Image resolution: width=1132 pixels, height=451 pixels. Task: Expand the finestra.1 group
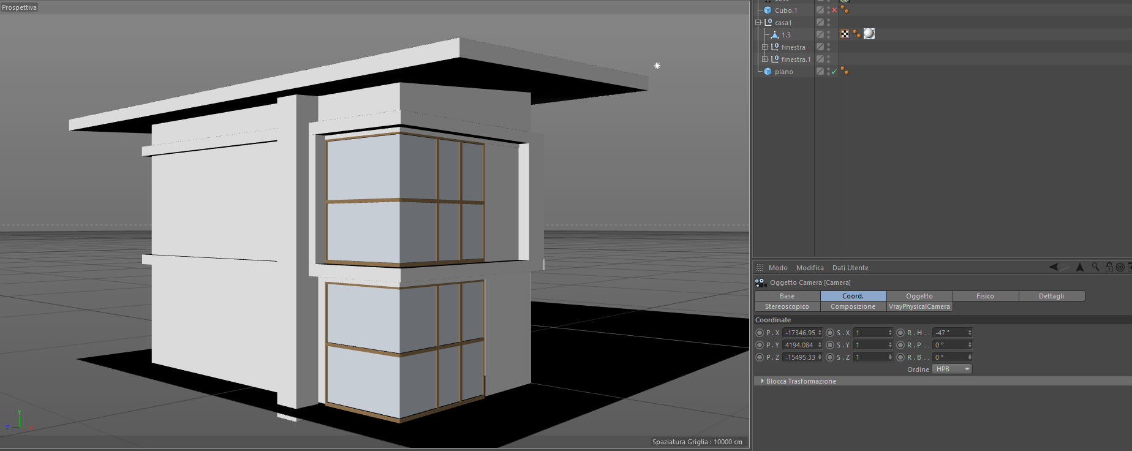click(764, 59)
